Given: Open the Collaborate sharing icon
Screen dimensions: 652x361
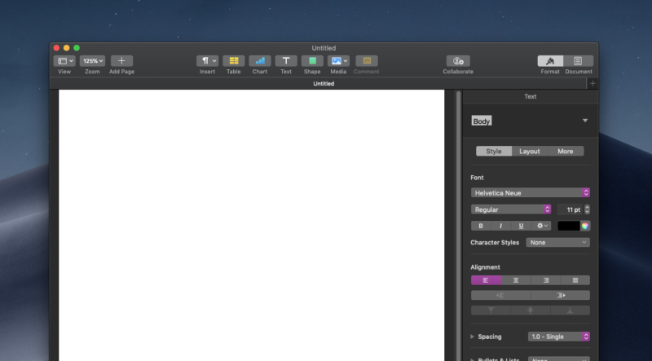Looking at the screenshot, I should click(458, 61).
